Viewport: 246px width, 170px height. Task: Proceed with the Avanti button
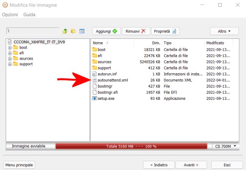[191, 165]
